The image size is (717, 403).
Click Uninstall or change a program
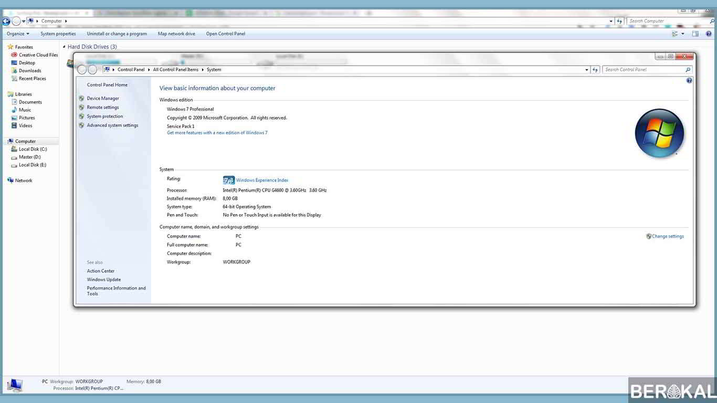(x=117, y=34)
